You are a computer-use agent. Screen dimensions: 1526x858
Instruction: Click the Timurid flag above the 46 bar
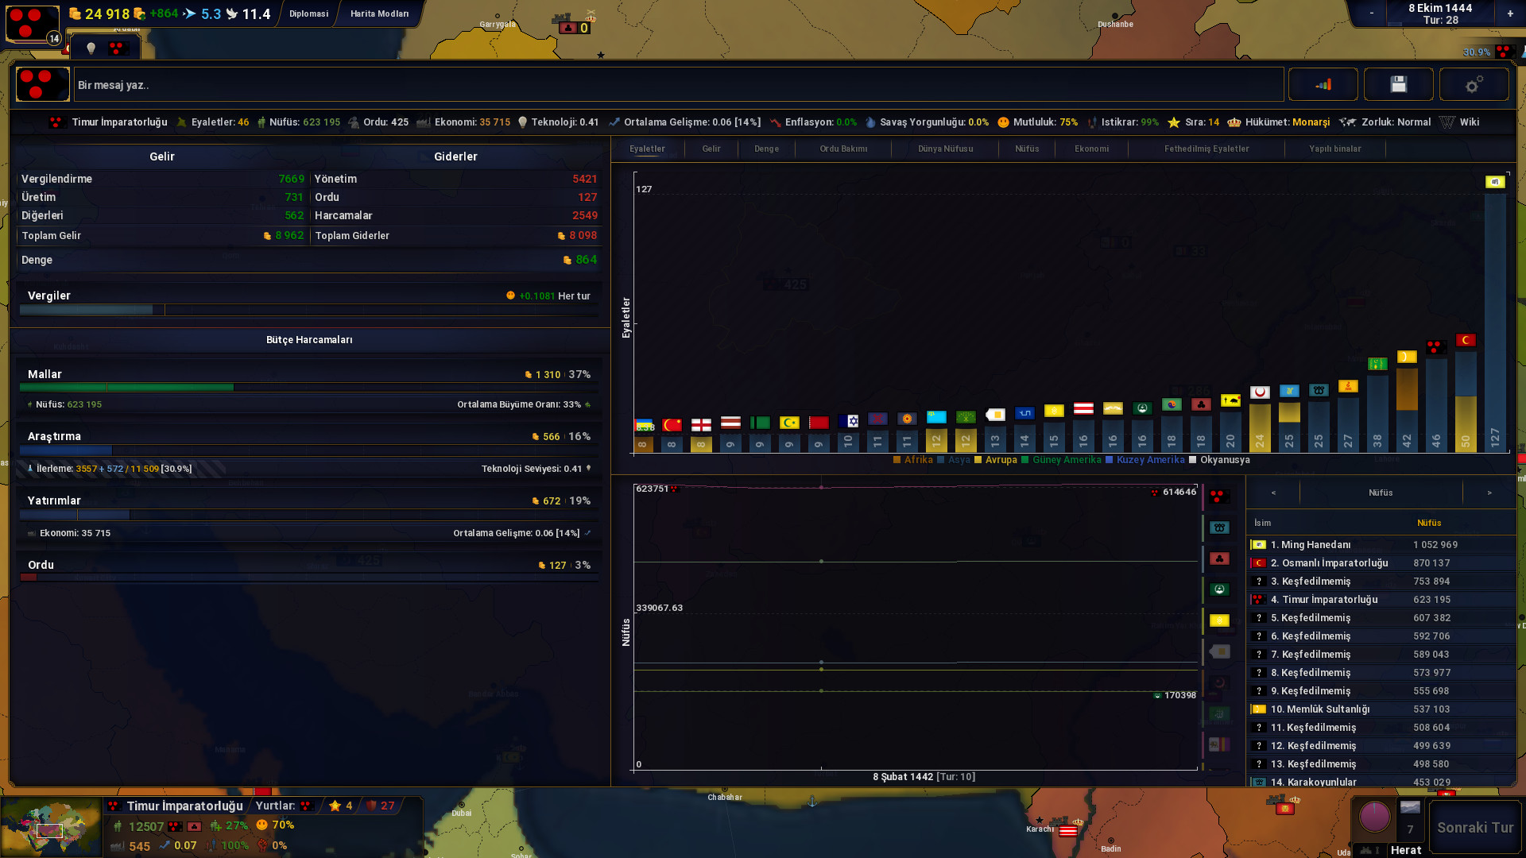coord(1435,347)
